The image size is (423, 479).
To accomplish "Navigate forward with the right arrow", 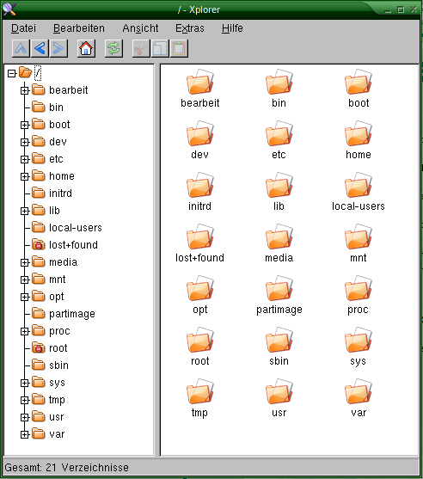I will (58, 48).
